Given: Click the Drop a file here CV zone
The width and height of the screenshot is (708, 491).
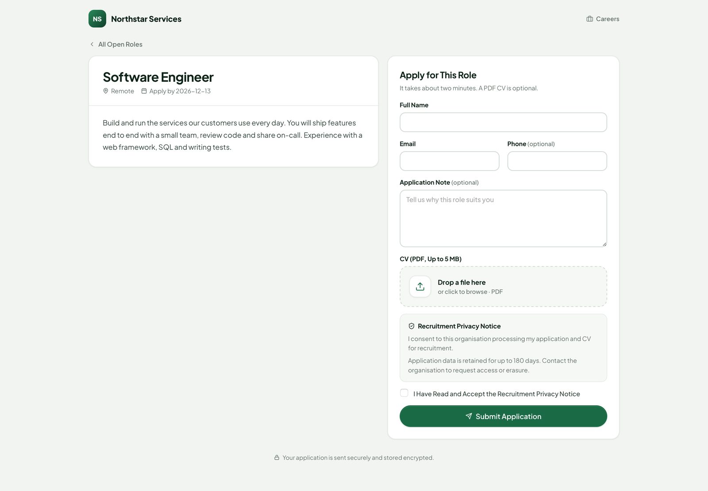Looking at the screenshot, I should [503, 286].
